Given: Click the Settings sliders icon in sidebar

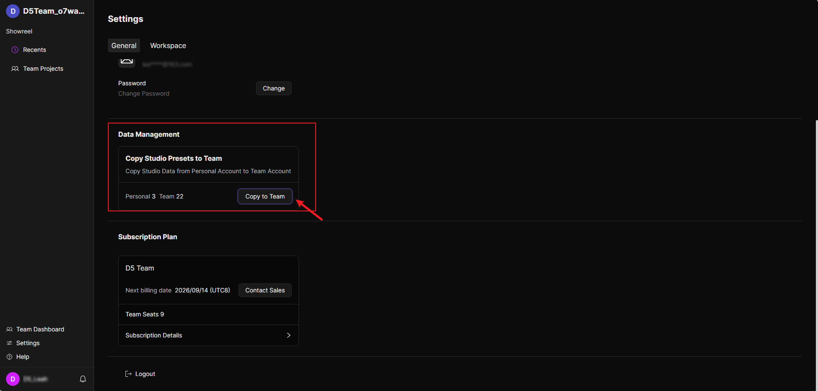Looking at the screenshot, I should point(9,343).
